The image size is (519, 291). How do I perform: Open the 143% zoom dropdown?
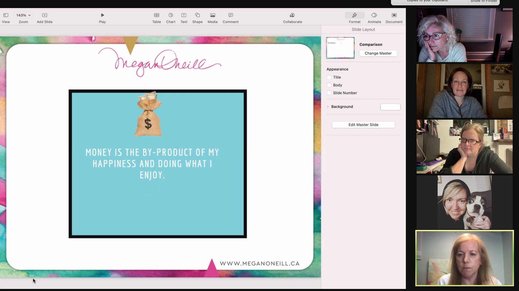[23, 15]
